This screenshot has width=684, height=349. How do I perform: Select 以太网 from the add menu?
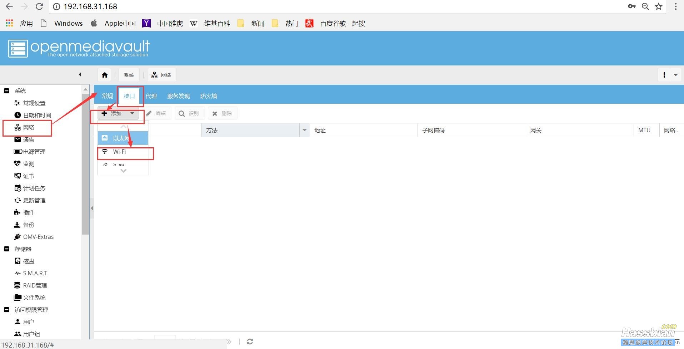coord(123,138)
